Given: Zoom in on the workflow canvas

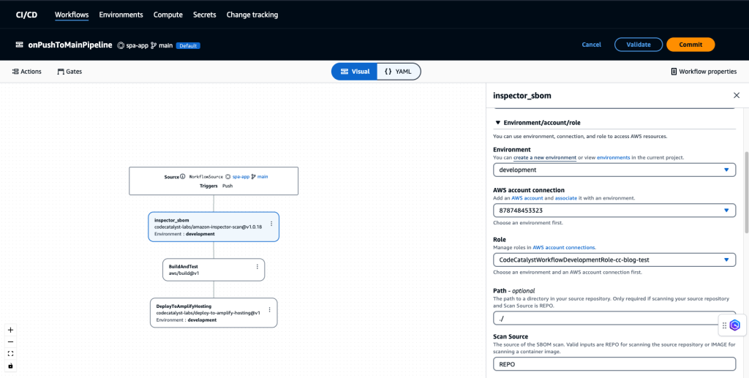Looking at the screenshot, I should coord(10,330).
